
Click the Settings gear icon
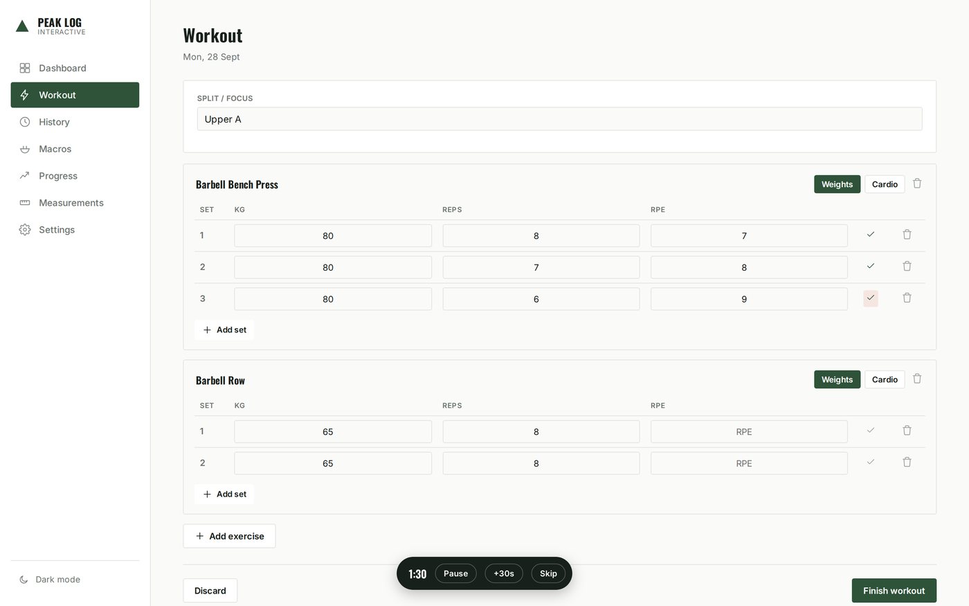tap(25, 230)
